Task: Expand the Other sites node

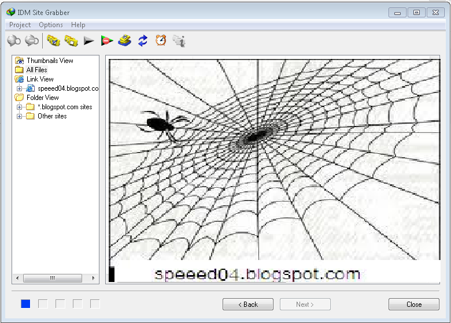Action: pos(19,116)
